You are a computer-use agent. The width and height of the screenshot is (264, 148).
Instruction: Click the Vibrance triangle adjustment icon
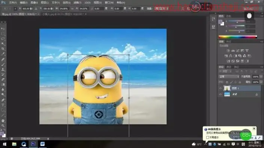click(247, 50)
